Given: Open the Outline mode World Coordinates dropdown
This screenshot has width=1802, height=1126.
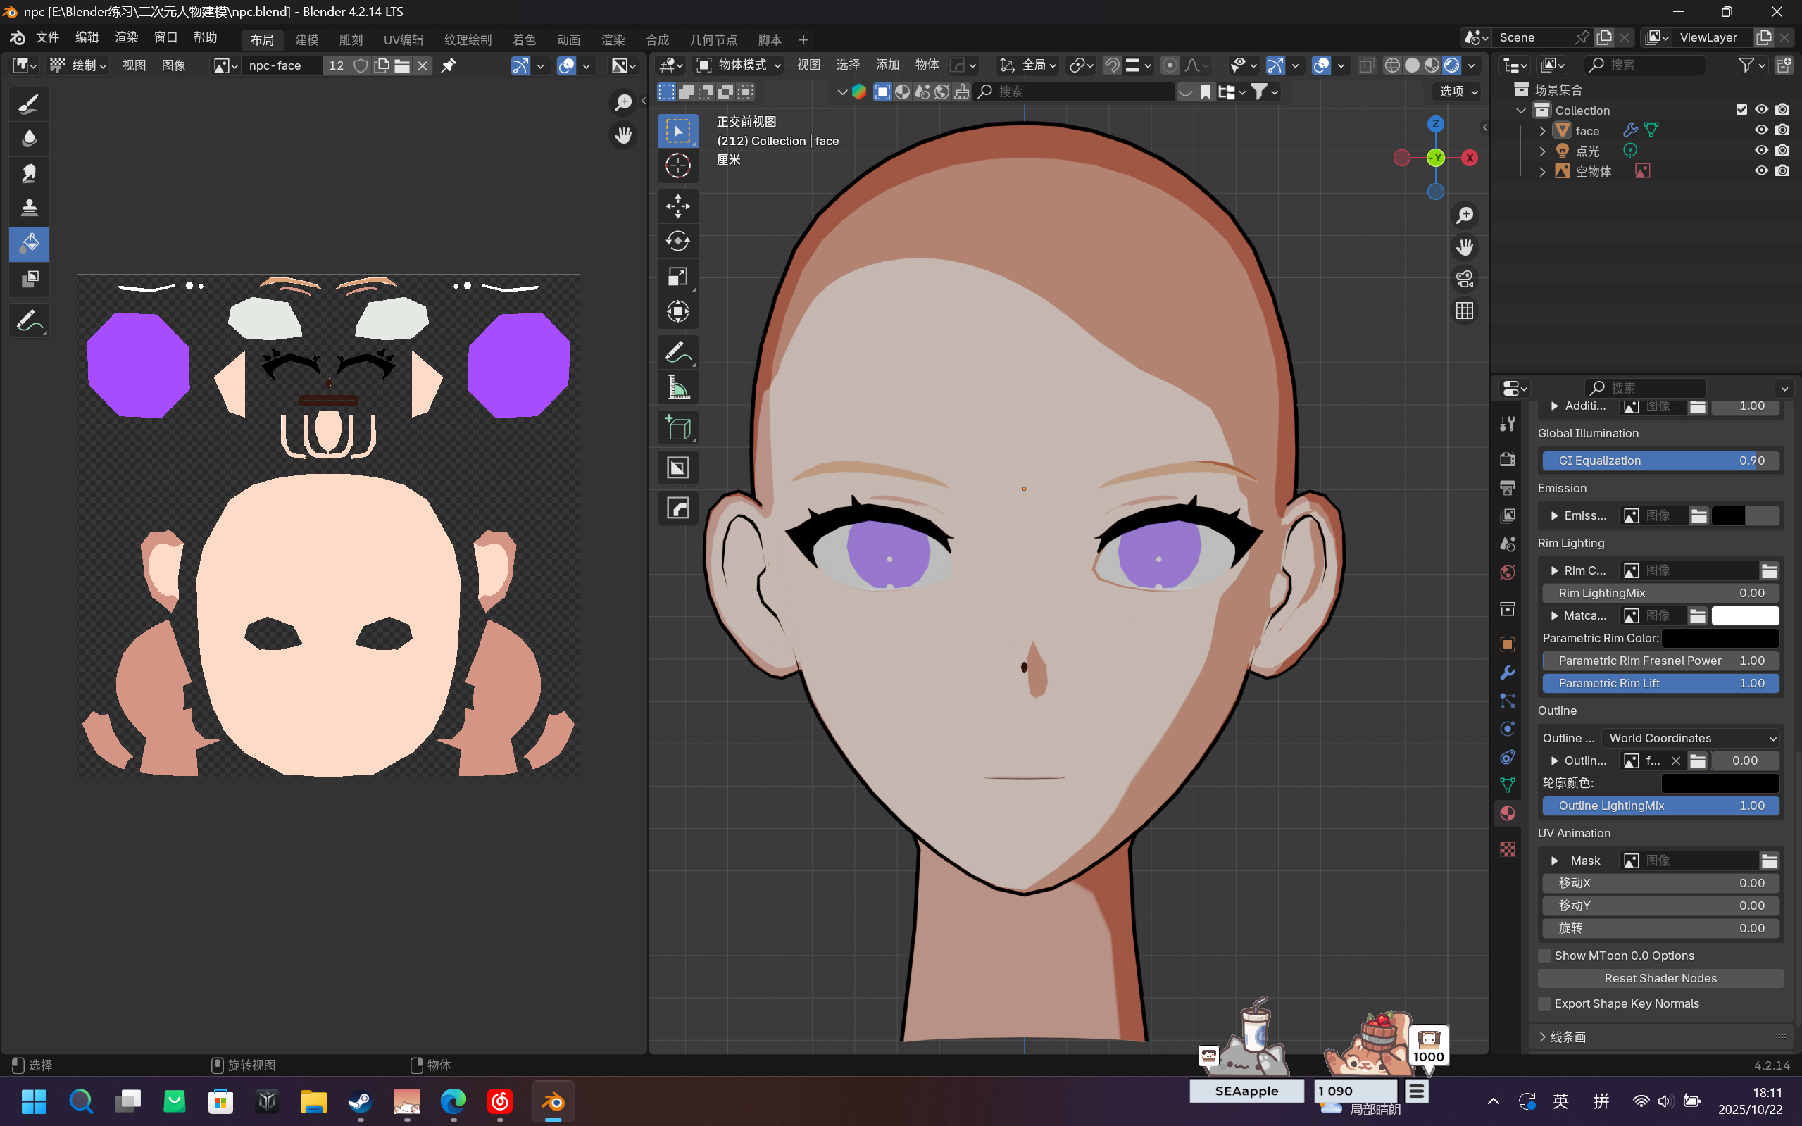Looking at the screenshot, I should click(x=1690, y=738).
